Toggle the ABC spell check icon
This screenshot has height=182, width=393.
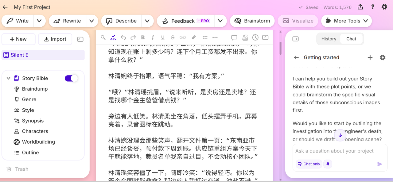pos(113,37)
